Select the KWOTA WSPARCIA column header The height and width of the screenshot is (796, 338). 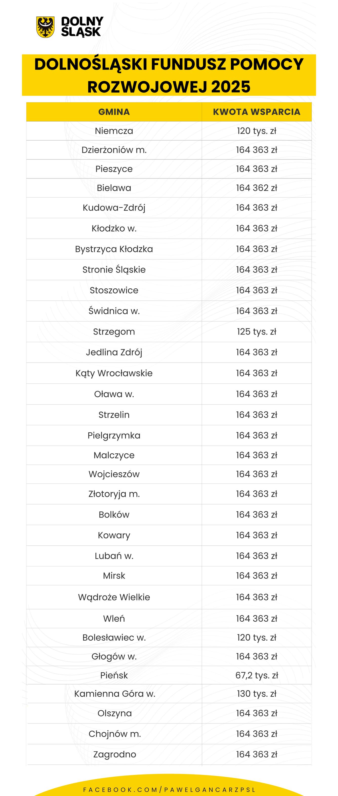[256, 112]
